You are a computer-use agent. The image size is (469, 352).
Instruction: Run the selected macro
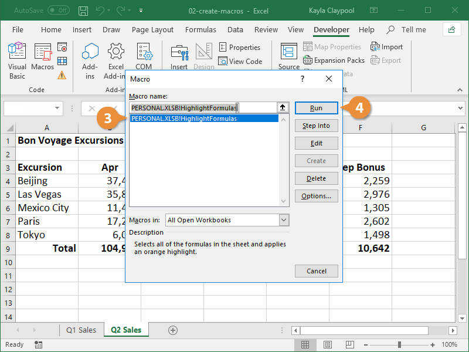pyautogui.click(x=317, y=108)
